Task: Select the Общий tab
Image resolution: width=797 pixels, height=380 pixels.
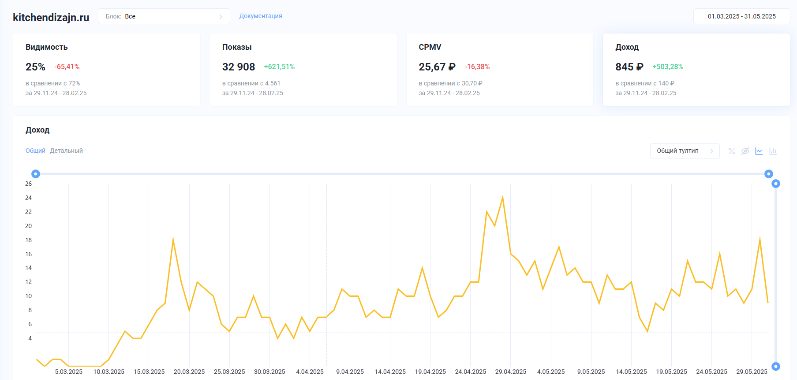Action: pyautogui.click(x=35, y=151)
